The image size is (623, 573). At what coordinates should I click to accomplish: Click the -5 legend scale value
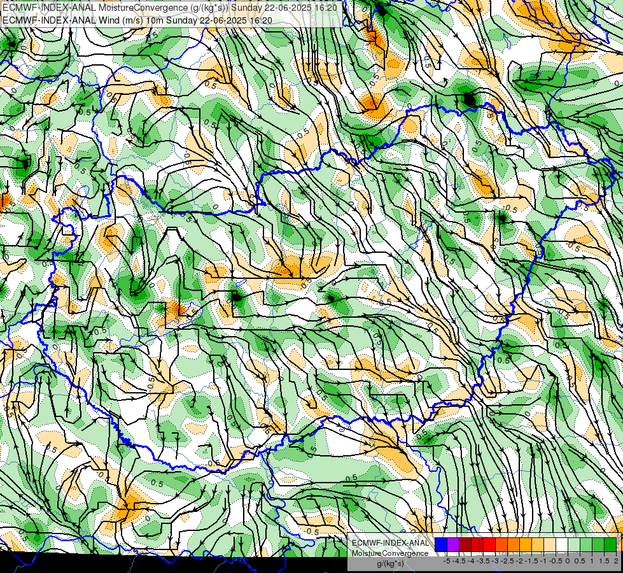pos(447,561)
